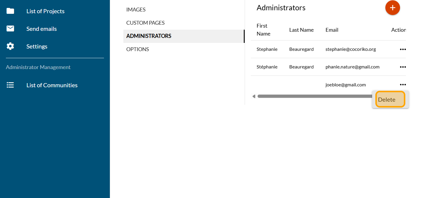Viewport: 425px width, 198px height.
Task: Open actions menu for stephanie@cocoriko.org
Action: pyautogui.click(x=403, y=49)
